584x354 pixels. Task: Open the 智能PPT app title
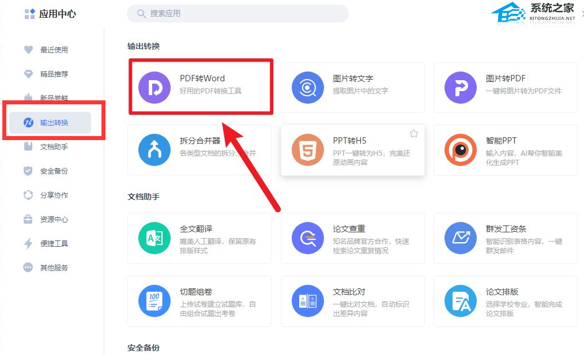(501, 141)
